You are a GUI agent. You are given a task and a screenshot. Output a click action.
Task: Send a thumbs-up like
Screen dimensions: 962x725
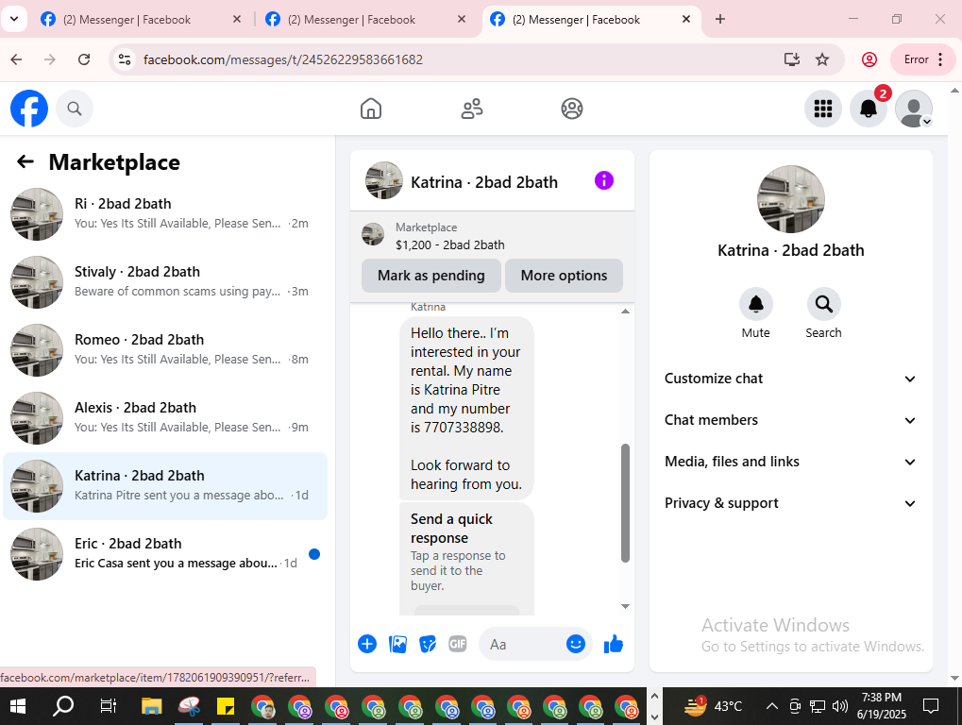click(x=613, y=644)
